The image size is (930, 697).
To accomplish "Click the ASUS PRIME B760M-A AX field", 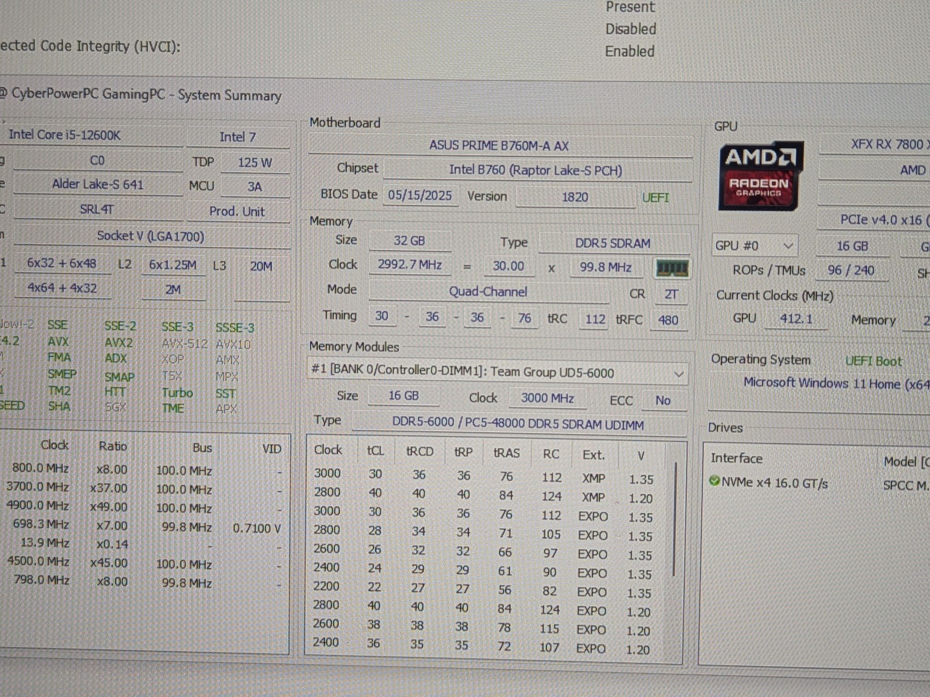I will 499,146.
